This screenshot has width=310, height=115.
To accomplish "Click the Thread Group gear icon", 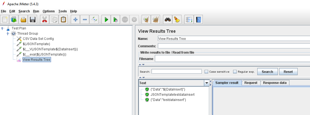I will (x=14, y=34).
